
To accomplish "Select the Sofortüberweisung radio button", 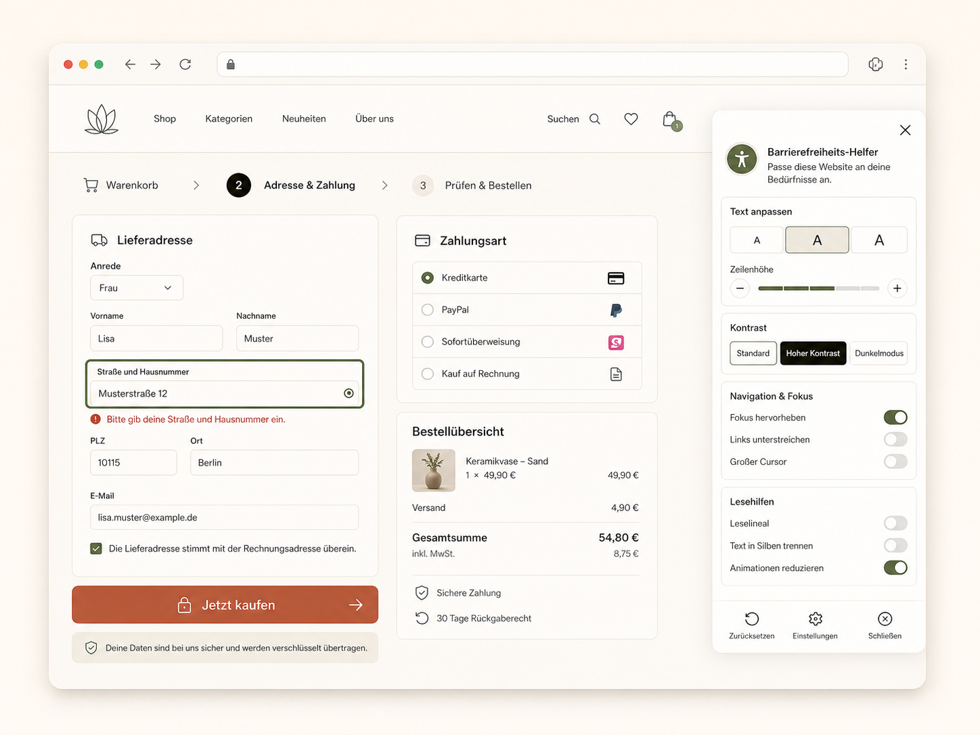I will pos(428,342).
